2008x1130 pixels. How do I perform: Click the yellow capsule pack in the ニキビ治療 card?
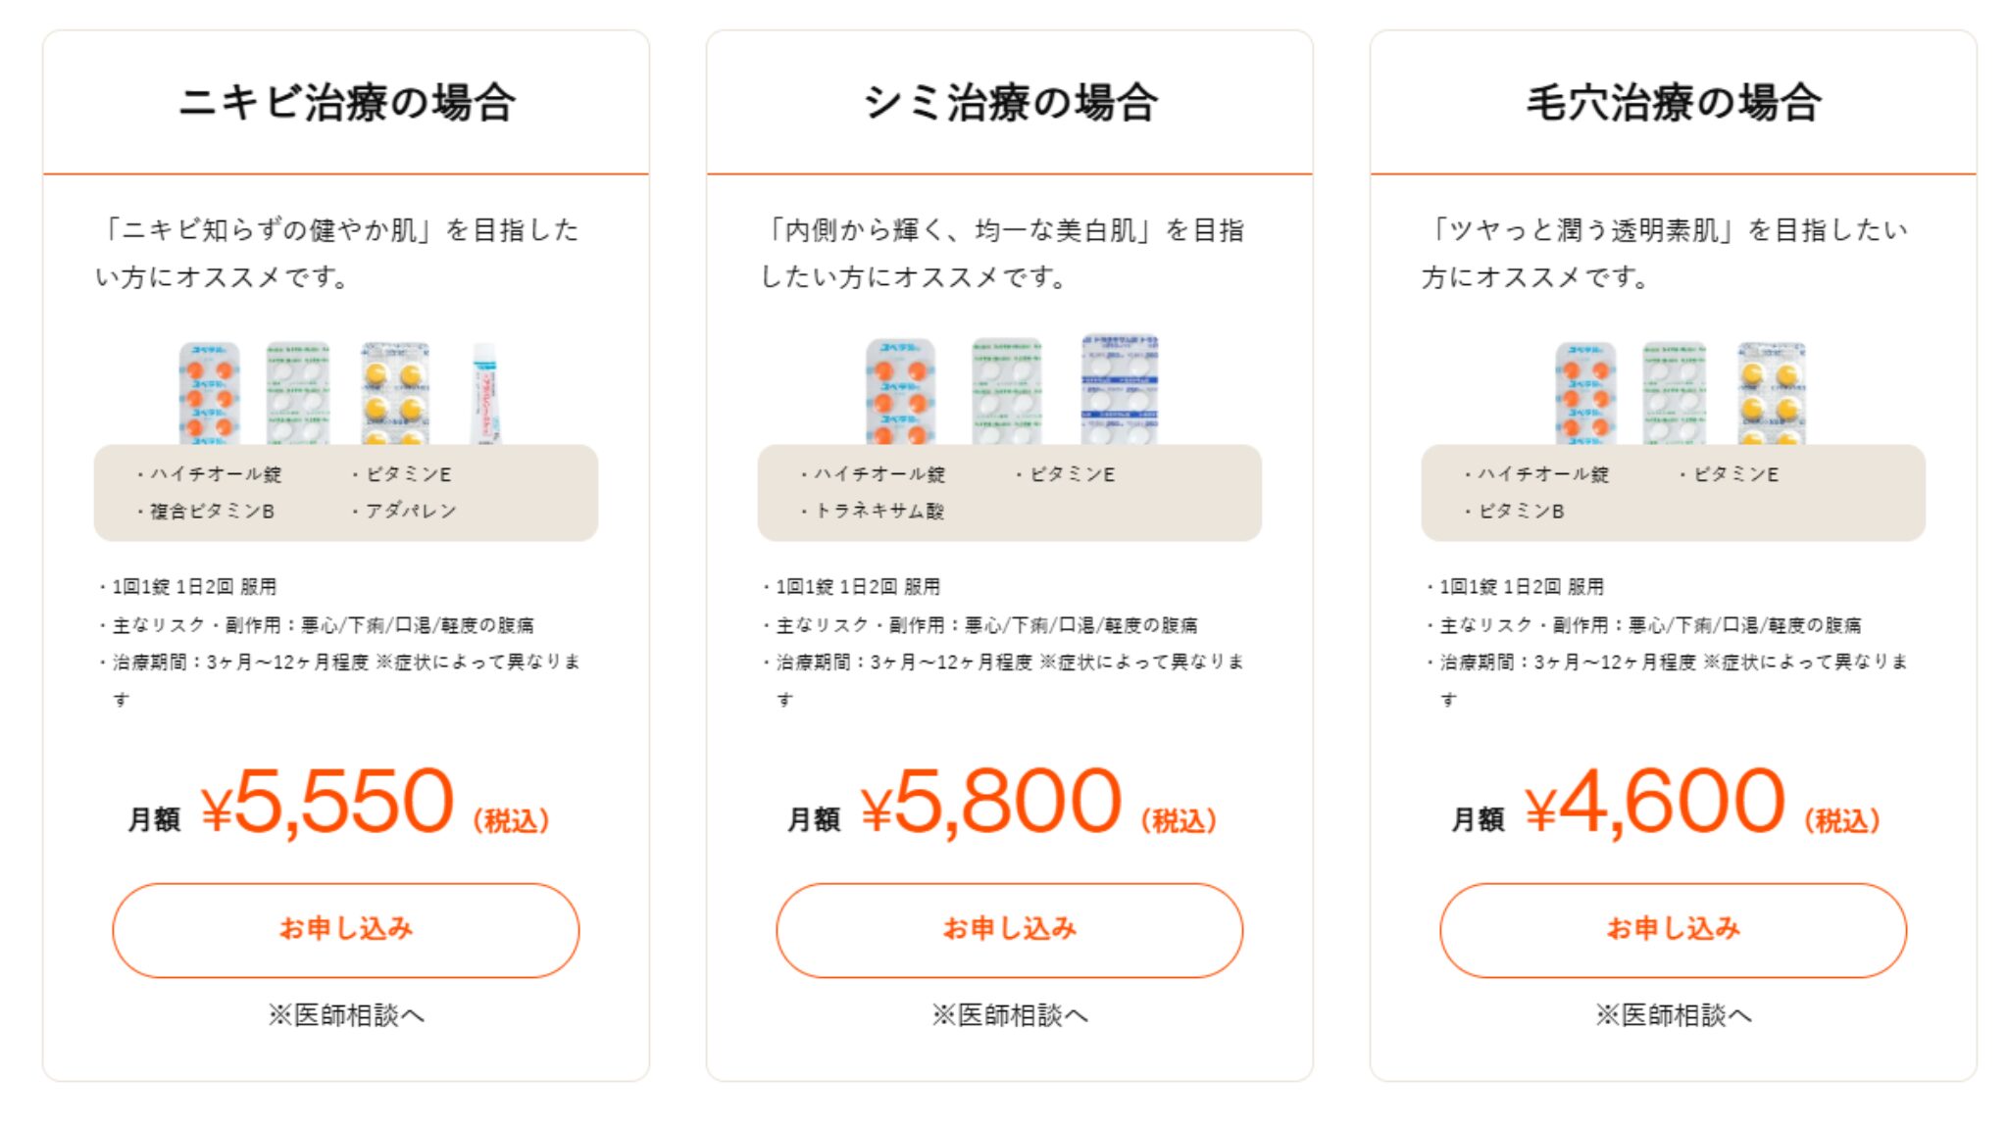394,392
